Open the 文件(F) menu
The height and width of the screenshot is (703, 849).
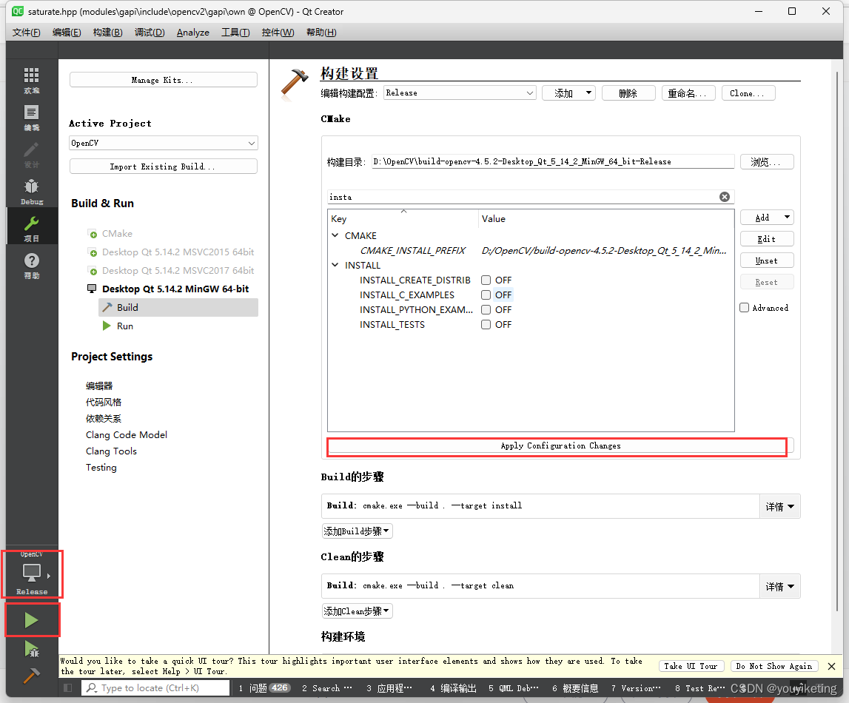(26, 33)
